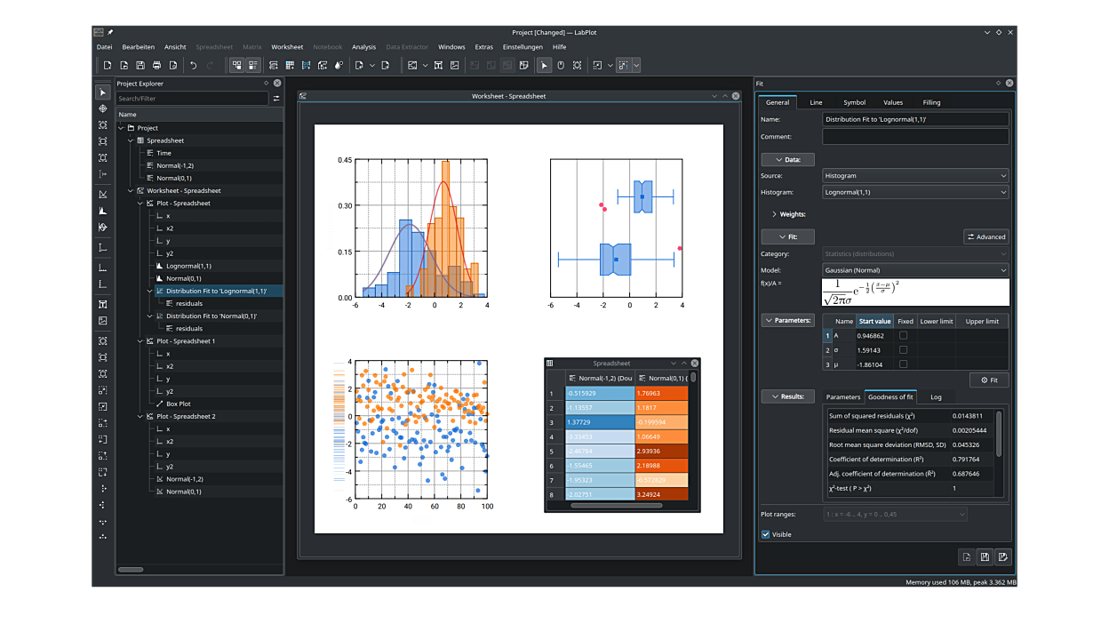Image resolution: width=1109 pixels, height=624 pixels.
Task: Click the New project icon in toolbar
Action: pyautogui.click(x=108, y=65)
